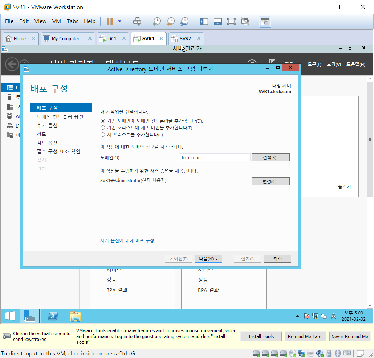Viewport: 374px width, 358px height.
Task: Send Ctrl+Alt+Del to the VM
Action: point(137,21)
